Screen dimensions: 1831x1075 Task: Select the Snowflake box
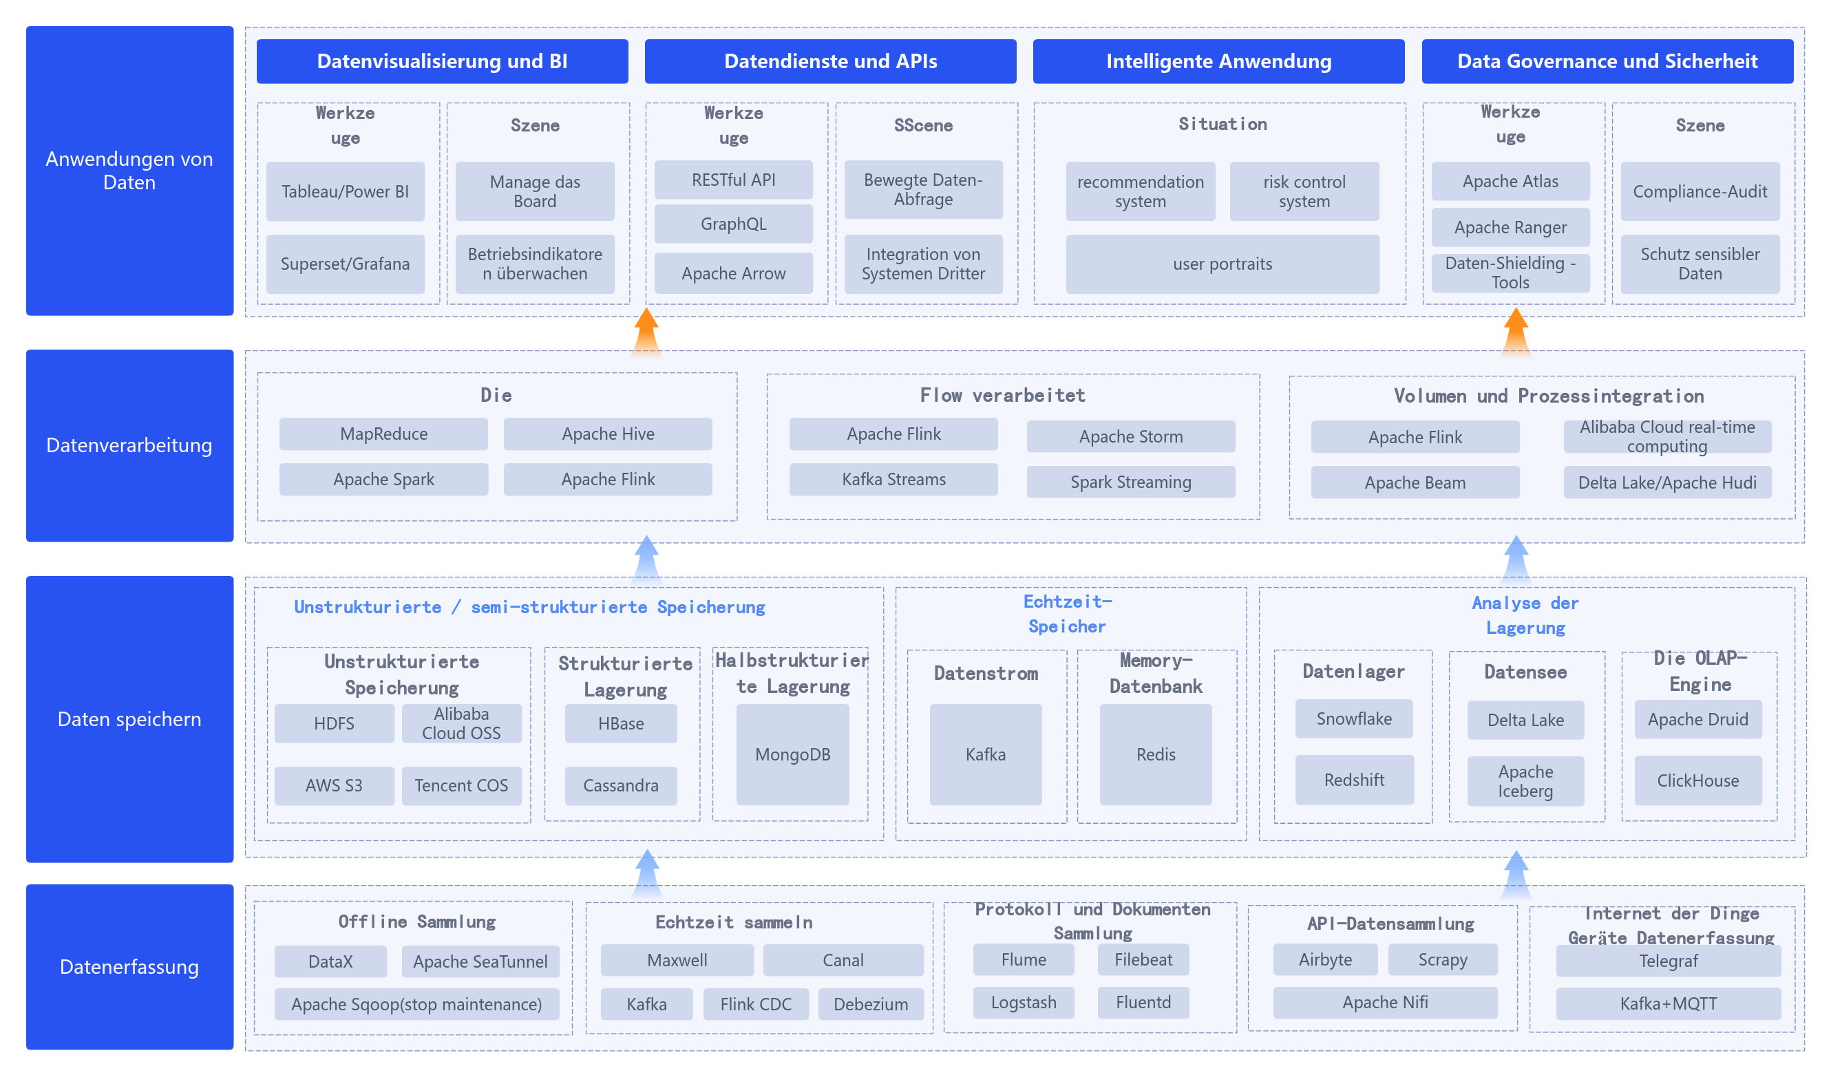point(1353,719)
